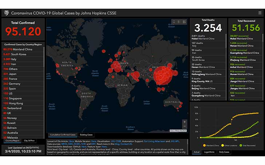Open the Lancet article Here link
This screenshot has height=165, width=265.
(x=71, y=141)
